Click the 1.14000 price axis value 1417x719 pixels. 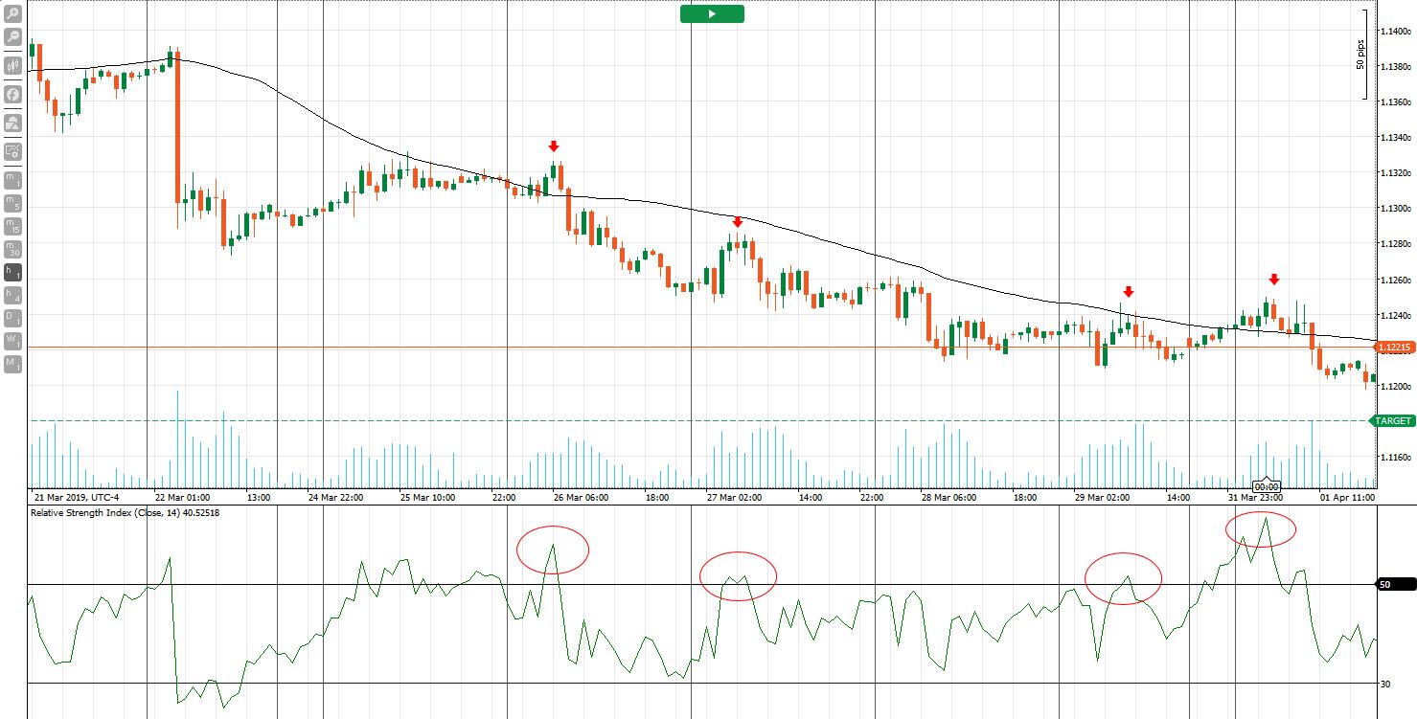point(1395,32)
